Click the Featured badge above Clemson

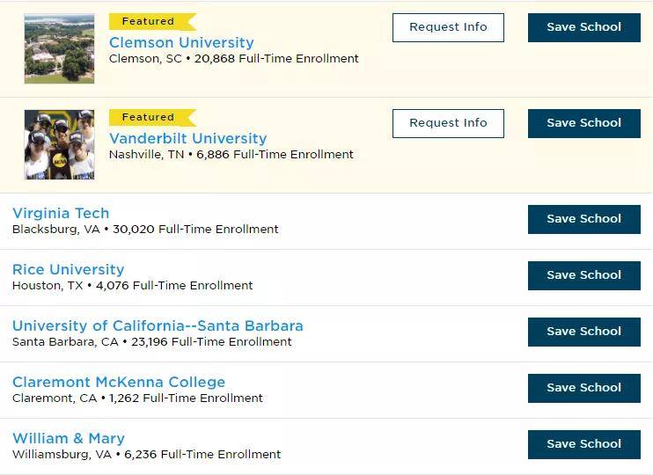click(149, 21)
